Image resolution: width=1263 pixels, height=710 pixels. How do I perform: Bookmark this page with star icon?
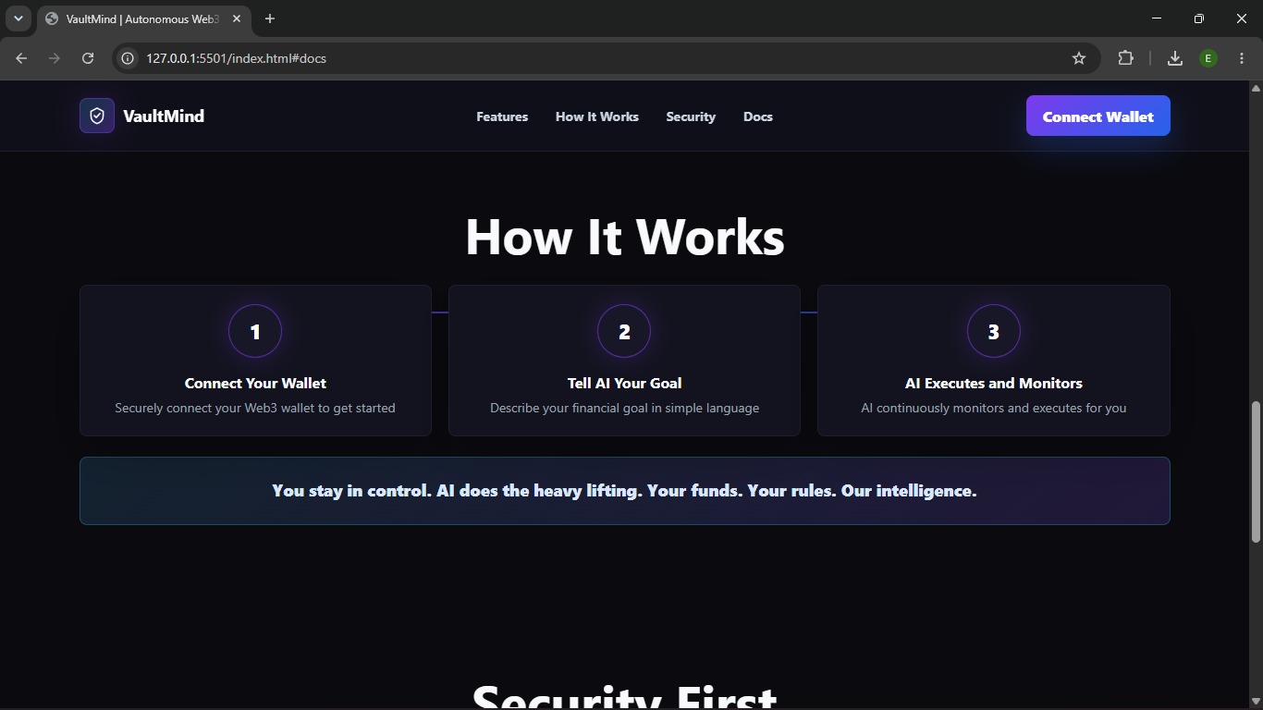coord(1079,58)
